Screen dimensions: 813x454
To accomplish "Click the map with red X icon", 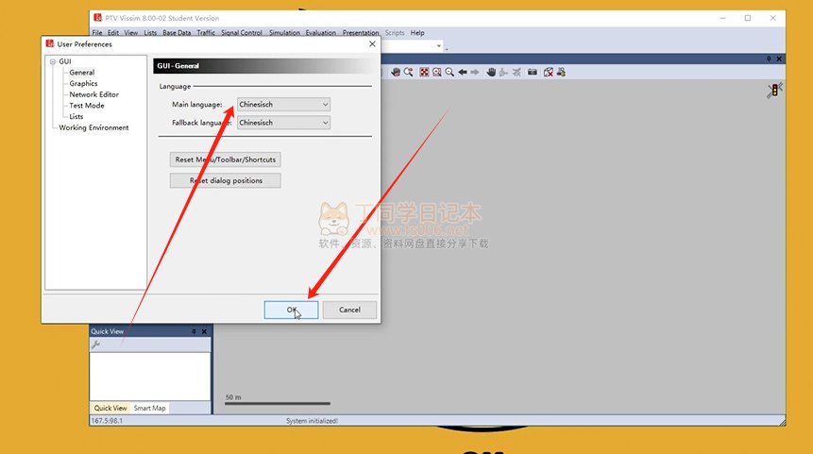I will click(x=549, y=72).
